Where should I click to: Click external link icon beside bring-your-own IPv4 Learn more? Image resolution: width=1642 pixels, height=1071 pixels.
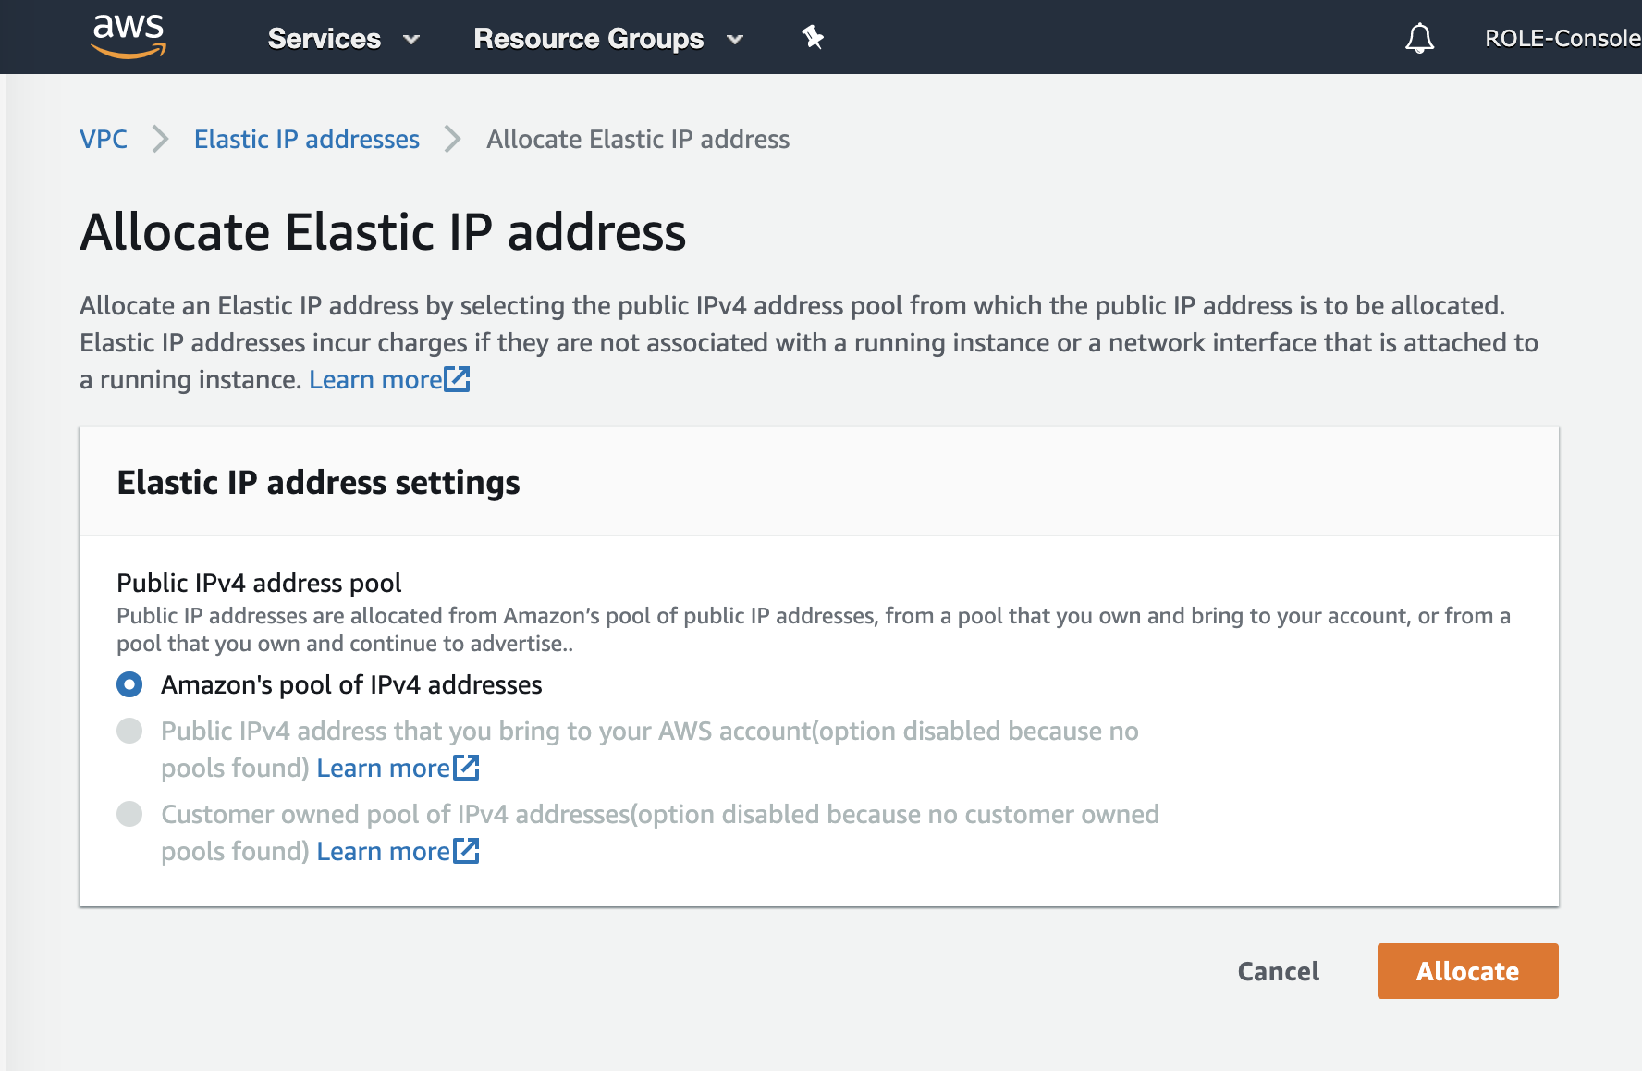466,768
